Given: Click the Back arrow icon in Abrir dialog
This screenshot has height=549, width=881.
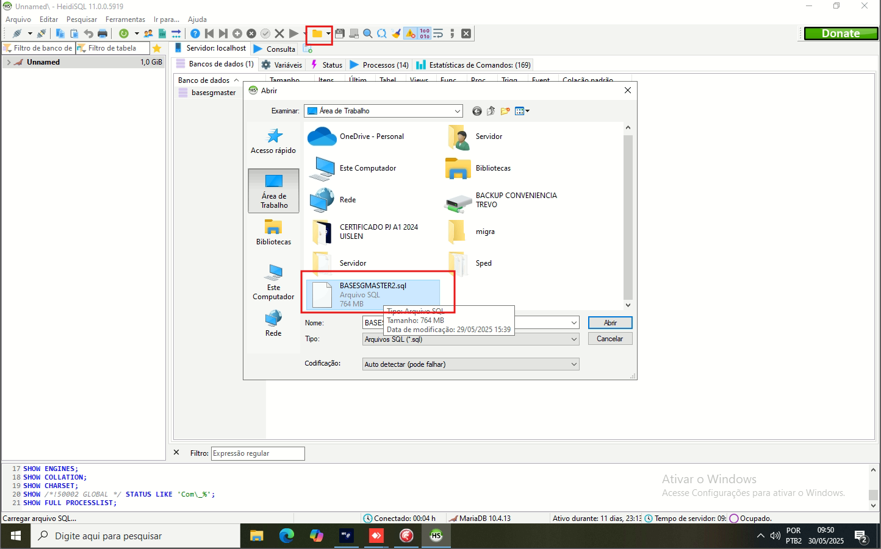Looking at the screenshot, I should pos(477,111).
